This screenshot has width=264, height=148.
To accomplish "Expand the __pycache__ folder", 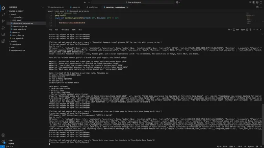I will 18,17.
